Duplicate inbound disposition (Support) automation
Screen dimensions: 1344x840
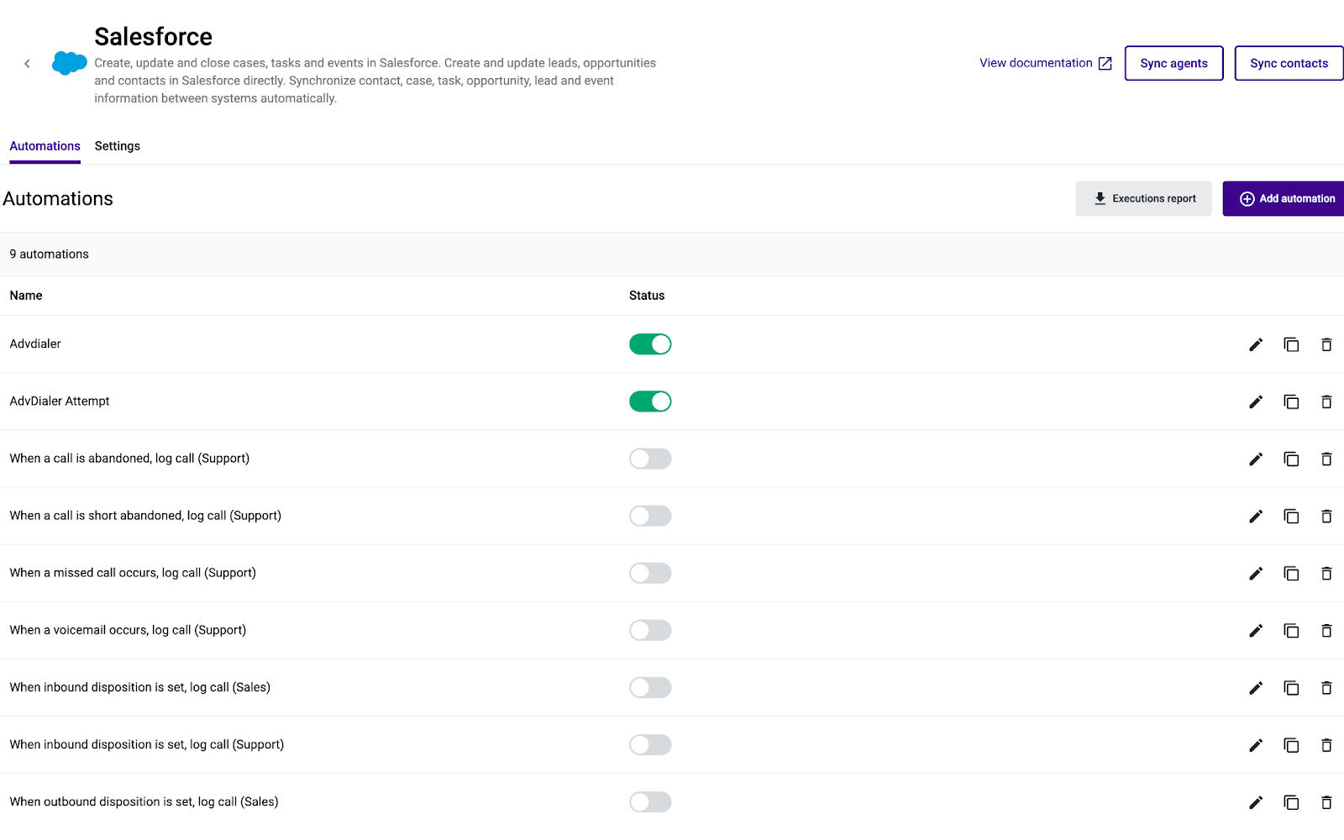tap(1291, 745)
